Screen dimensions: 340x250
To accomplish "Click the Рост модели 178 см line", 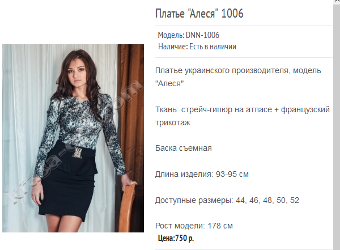I will pyautogui.click(x=194, y=226).
